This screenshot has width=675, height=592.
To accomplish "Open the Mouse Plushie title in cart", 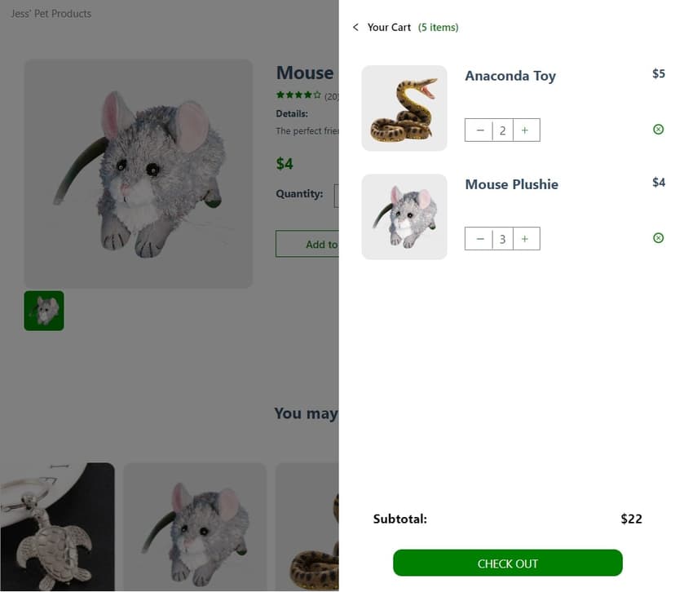I will coord(511,184).
